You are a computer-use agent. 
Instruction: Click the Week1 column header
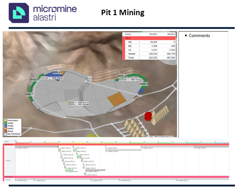[153, 34]
